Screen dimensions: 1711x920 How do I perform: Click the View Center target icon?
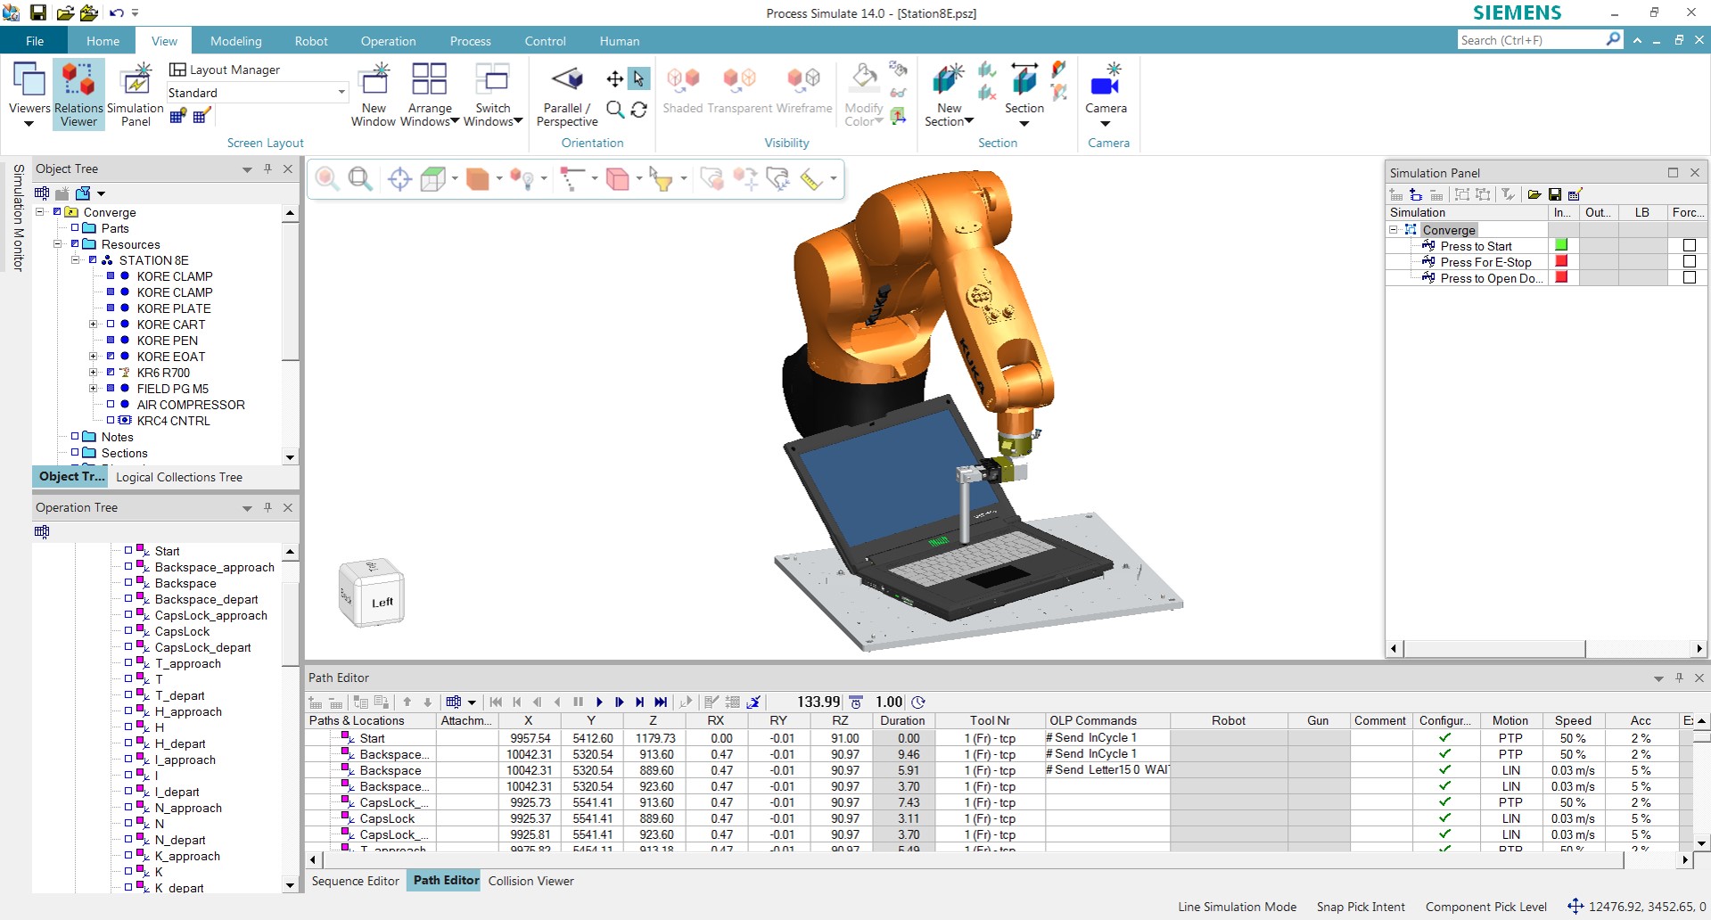click(399, 179)
